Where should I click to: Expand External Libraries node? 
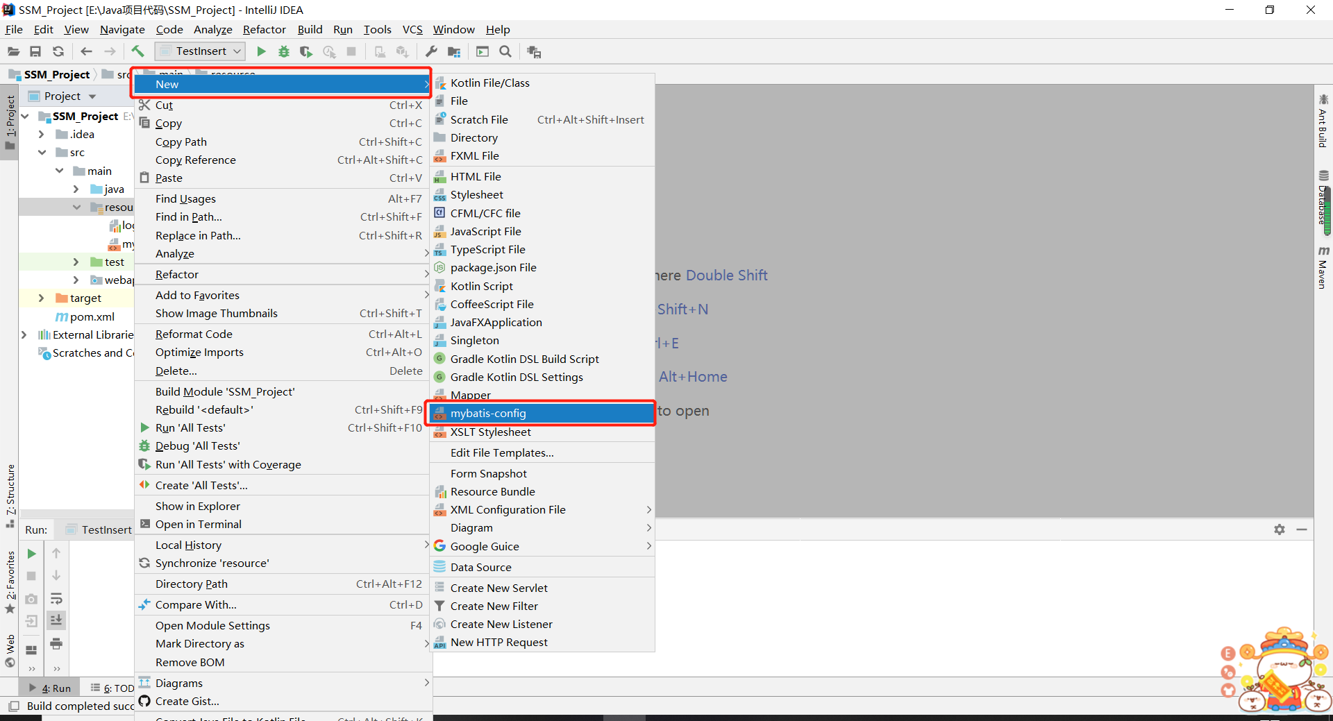pyautogui.click(x=24, y=334)
